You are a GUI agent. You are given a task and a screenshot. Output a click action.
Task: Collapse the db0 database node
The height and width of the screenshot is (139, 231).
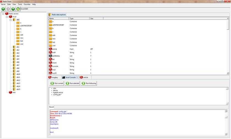(10, 20)
